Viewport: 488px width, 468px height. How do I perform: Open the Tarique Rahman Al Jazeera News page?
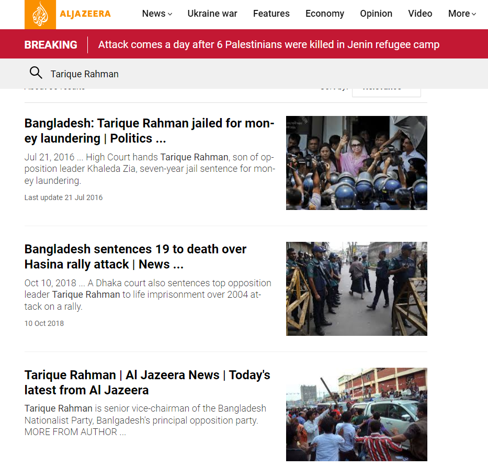point(147,382)
